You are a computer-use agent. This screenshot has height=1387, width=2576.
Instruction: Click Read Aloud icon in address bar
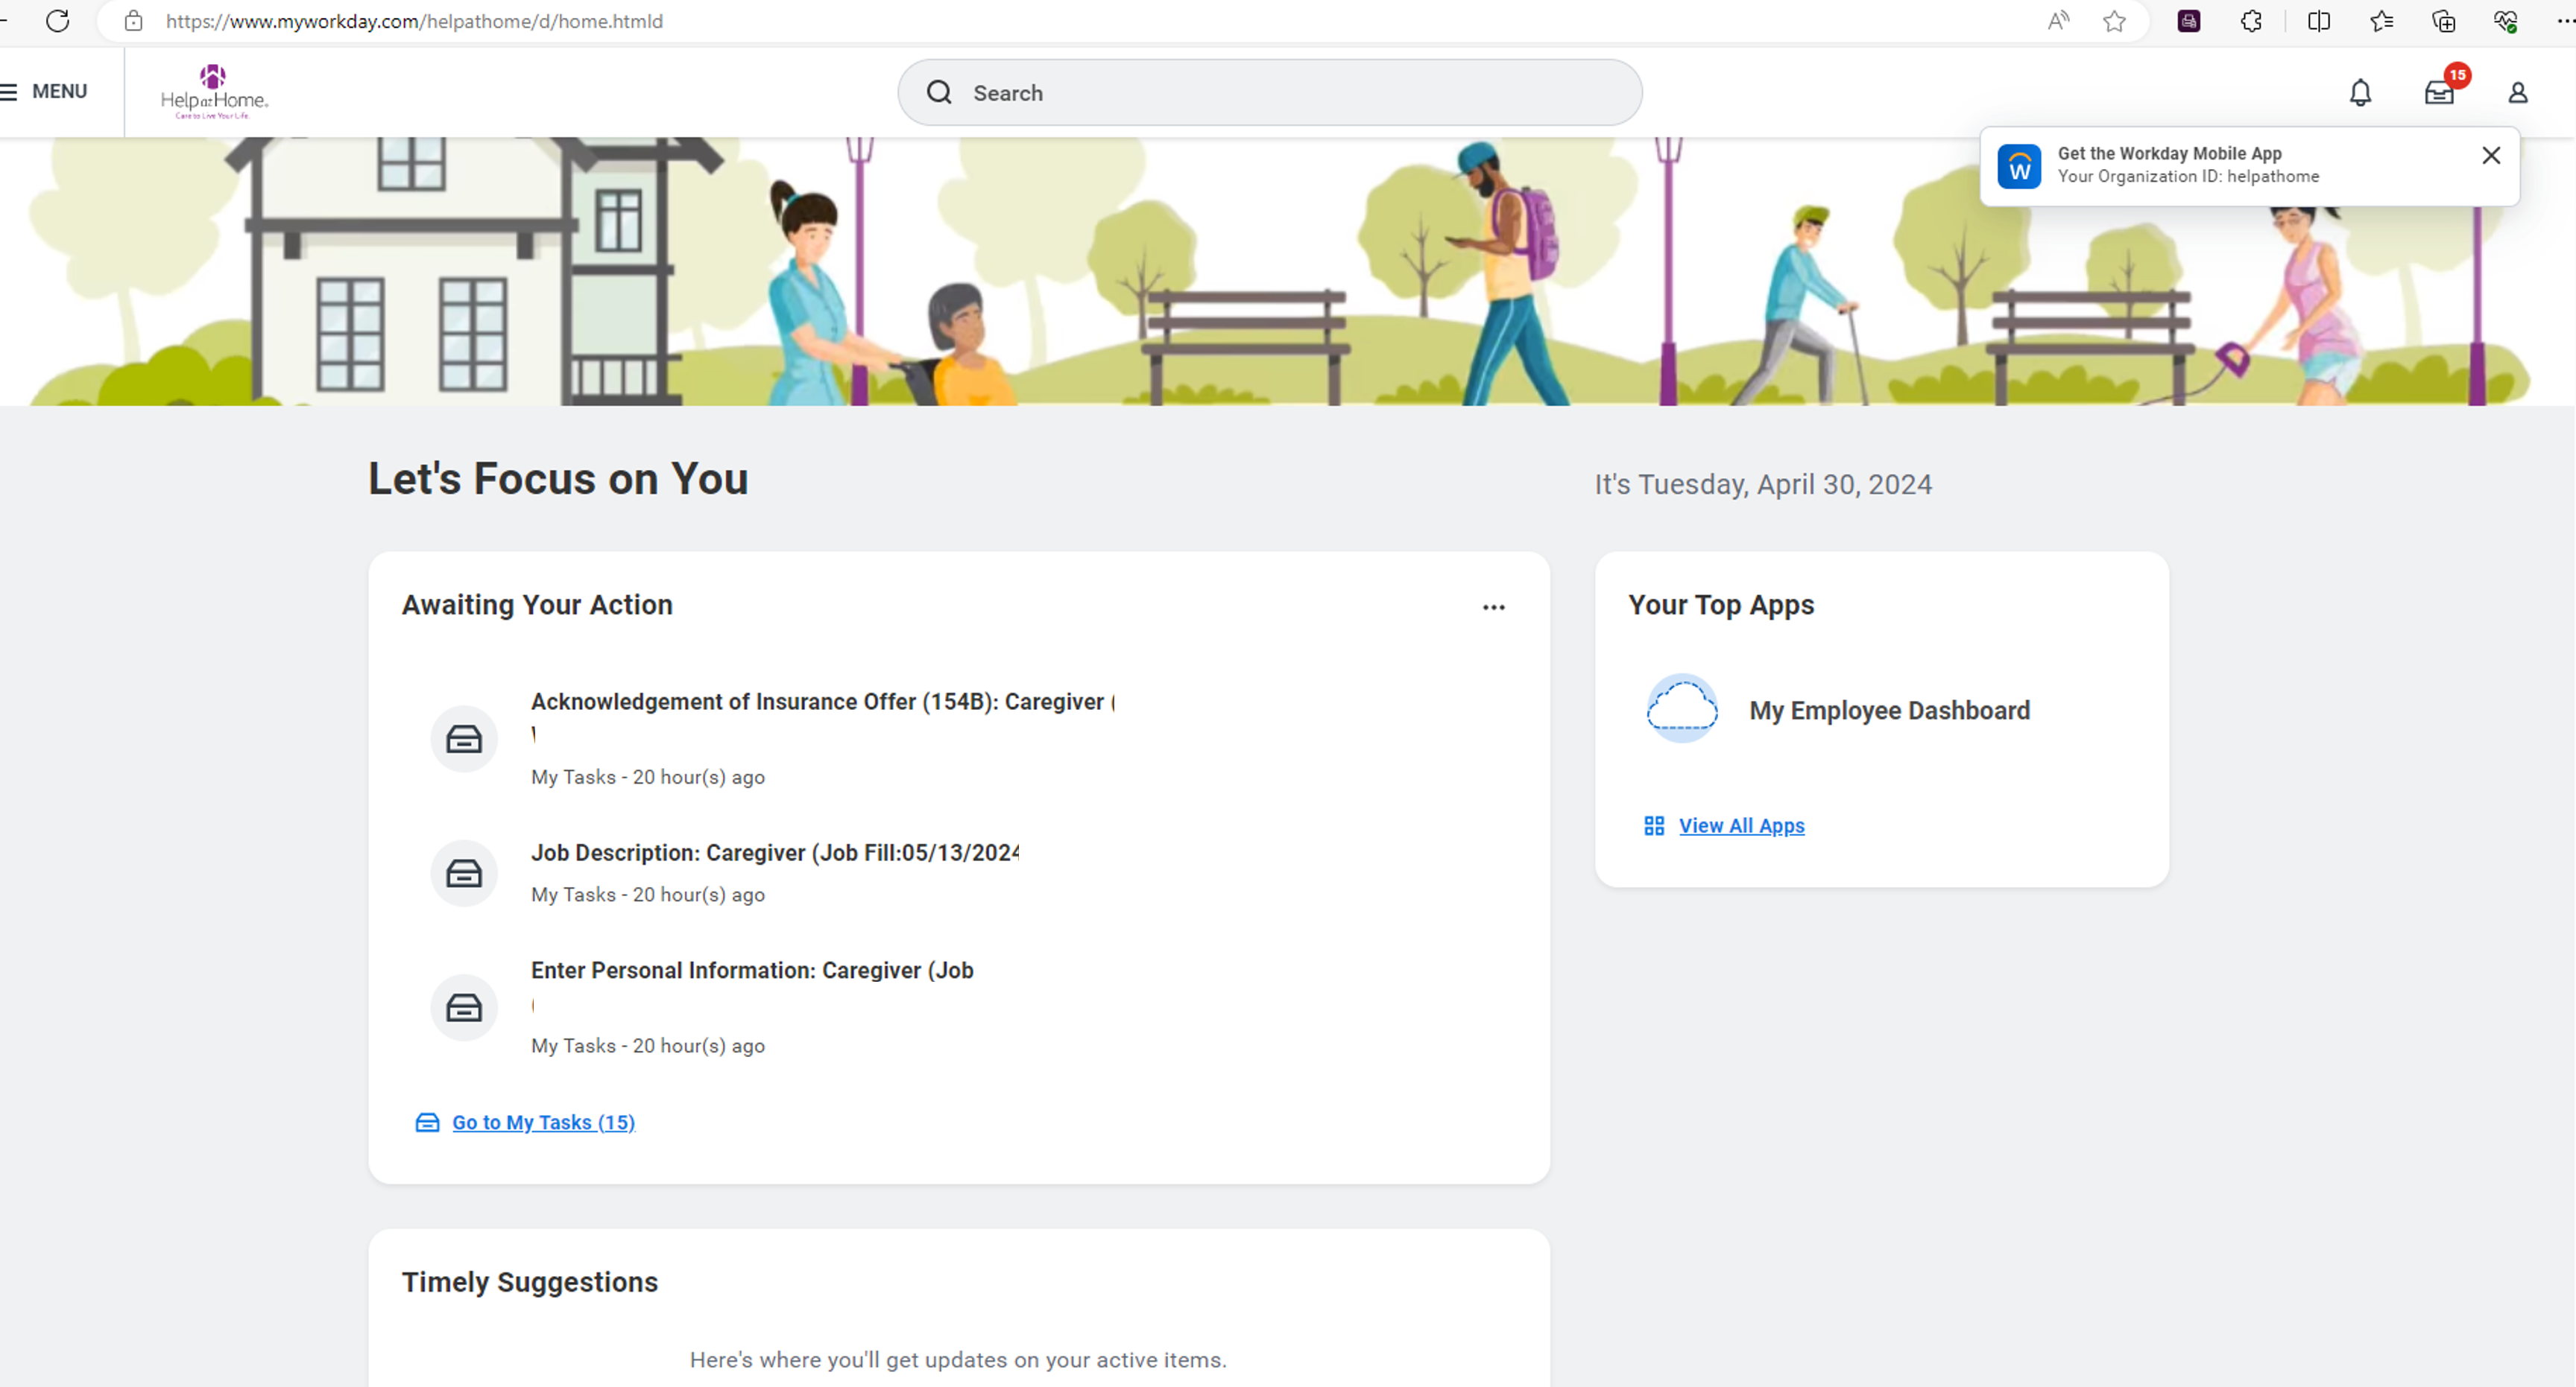[x=2058, y=21]
